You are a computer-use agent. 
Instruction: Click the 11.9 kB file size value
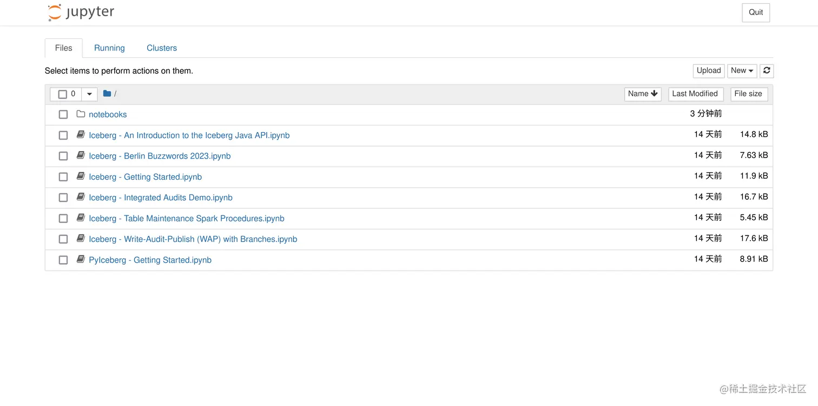(x=754, y=176)
